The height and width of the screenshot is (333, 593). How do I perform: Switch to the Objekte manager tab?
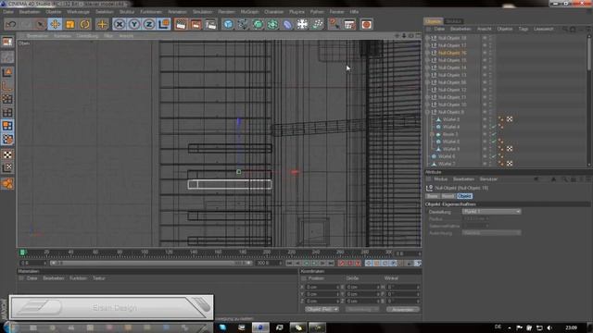coord(433,21)
